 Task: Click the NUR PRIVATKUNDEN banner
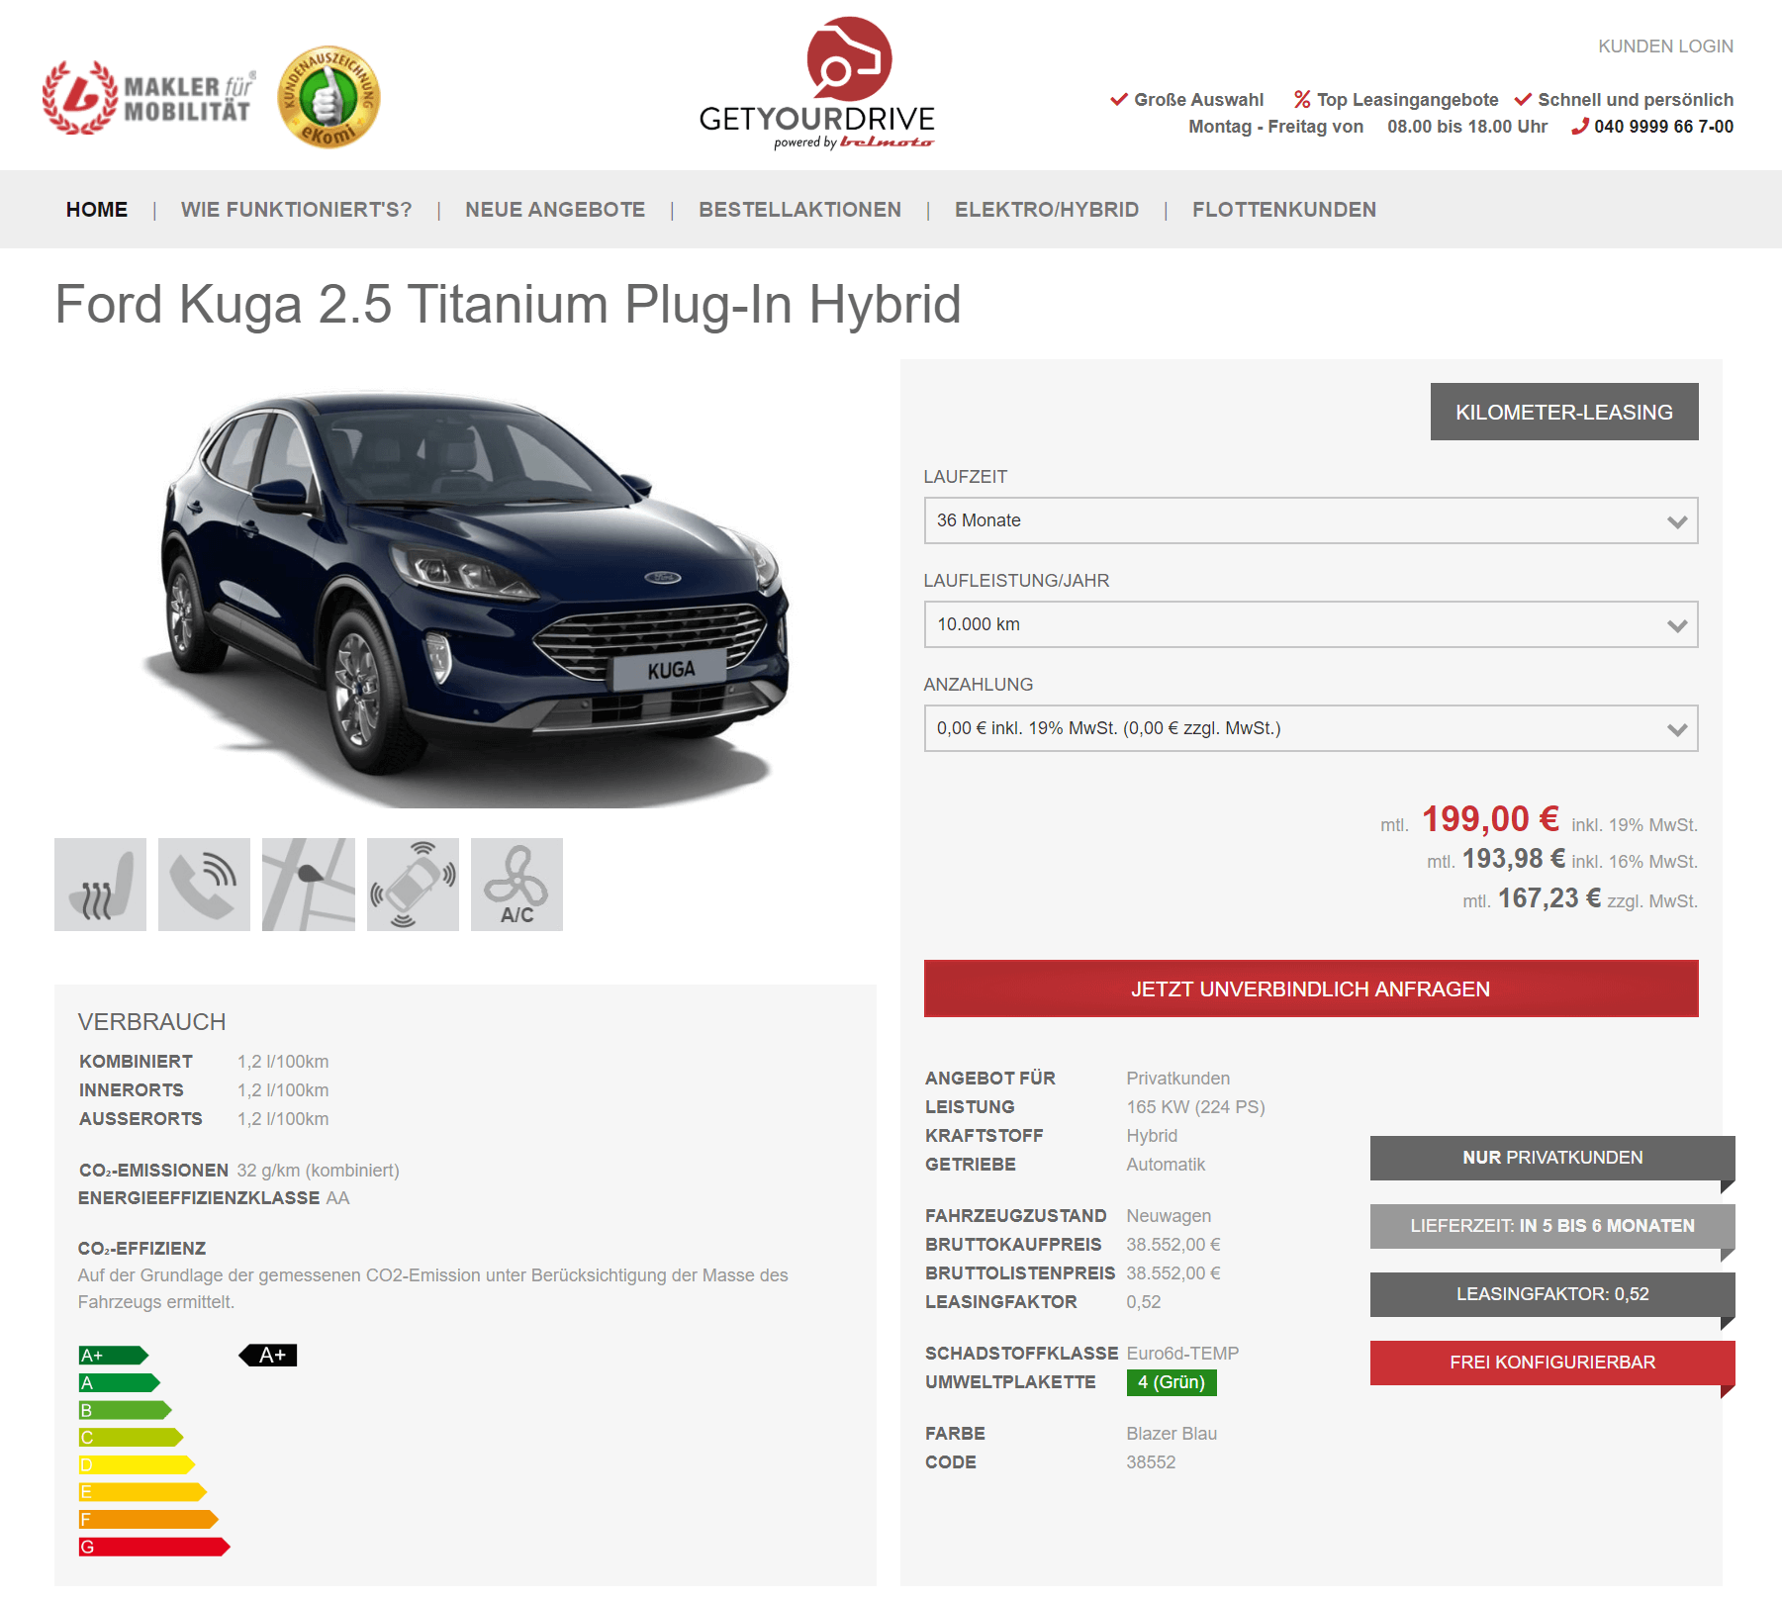[x=1552, y=1158]
